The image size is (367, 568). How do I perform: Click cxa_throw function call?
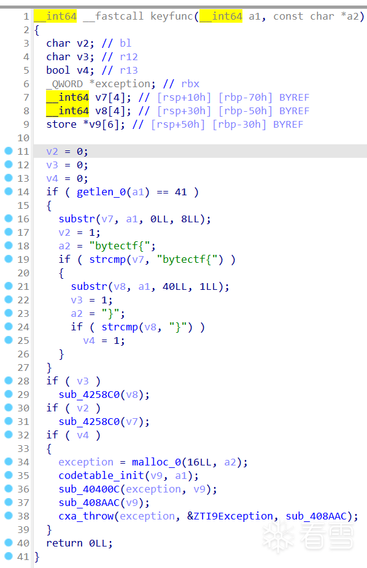point(86,516)
